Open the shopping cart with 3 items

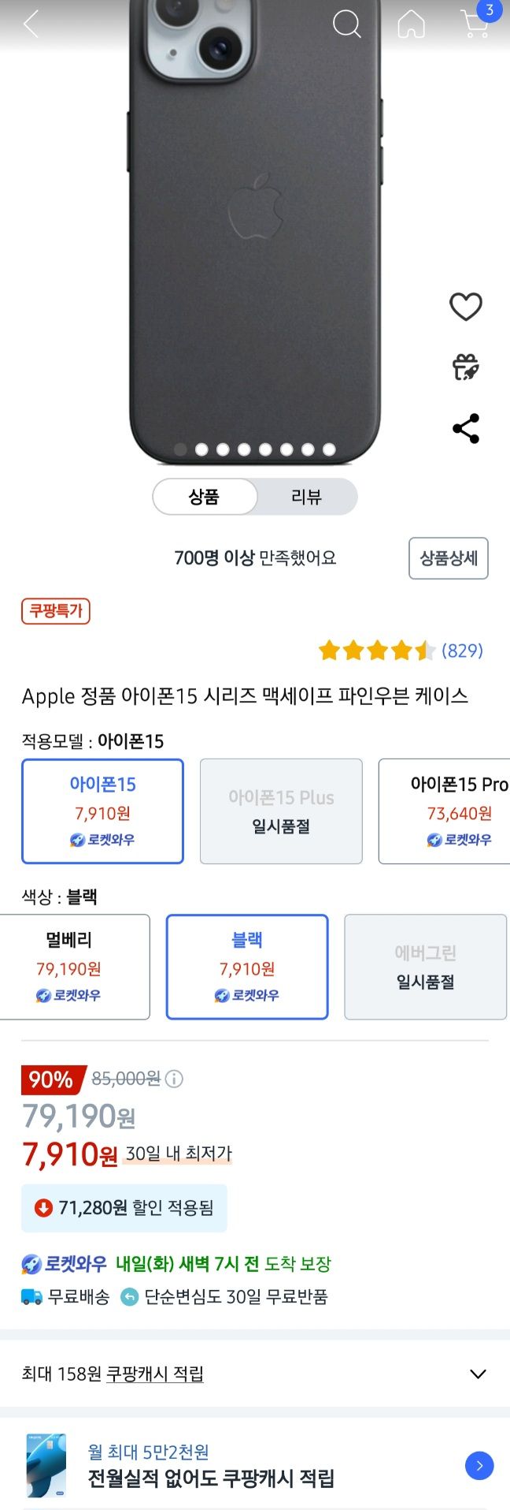tap(473, 24)
